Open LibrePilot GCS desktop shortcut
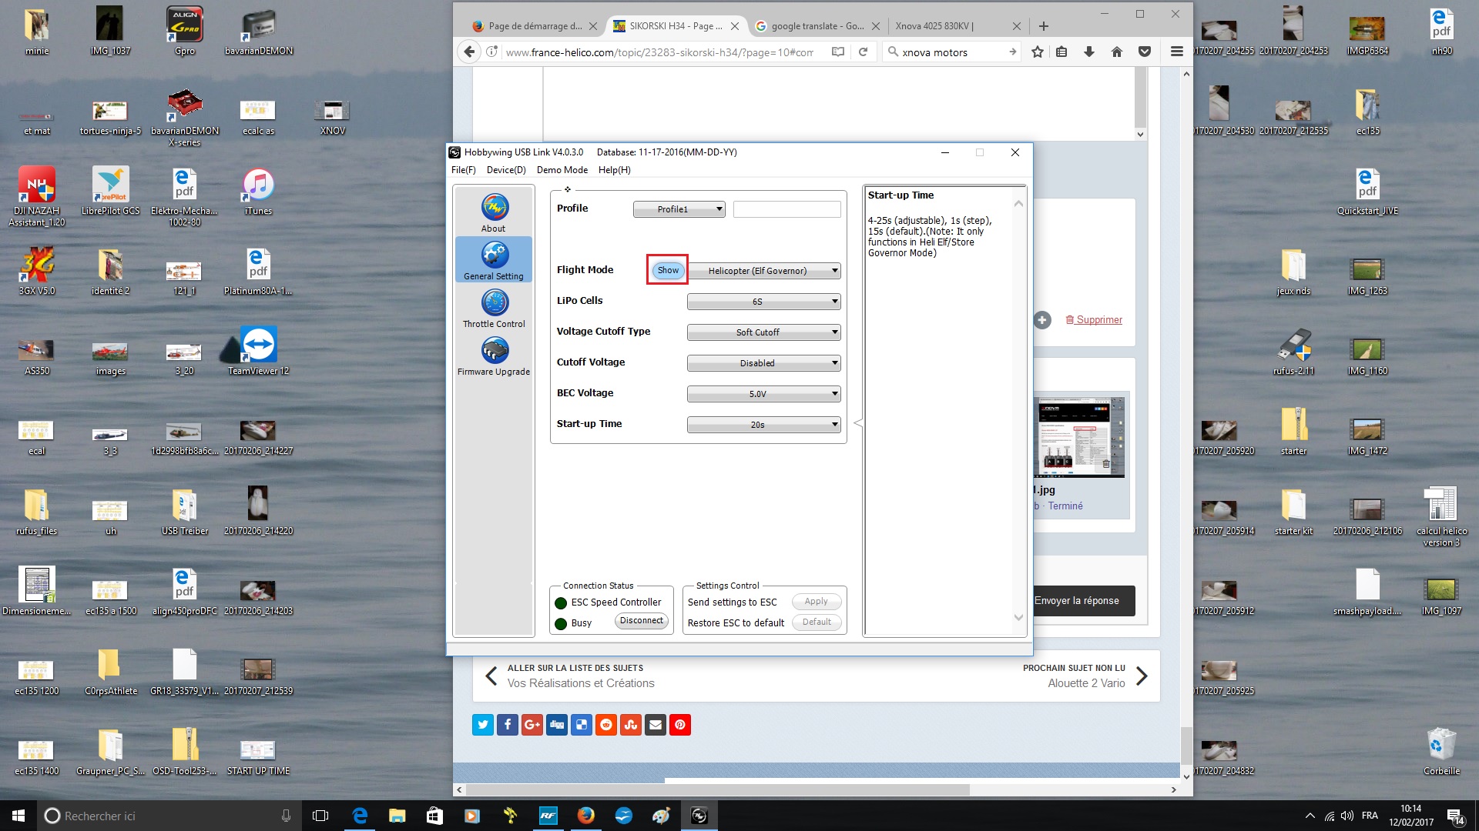The image size is (1479, 831). pos(110,192)
